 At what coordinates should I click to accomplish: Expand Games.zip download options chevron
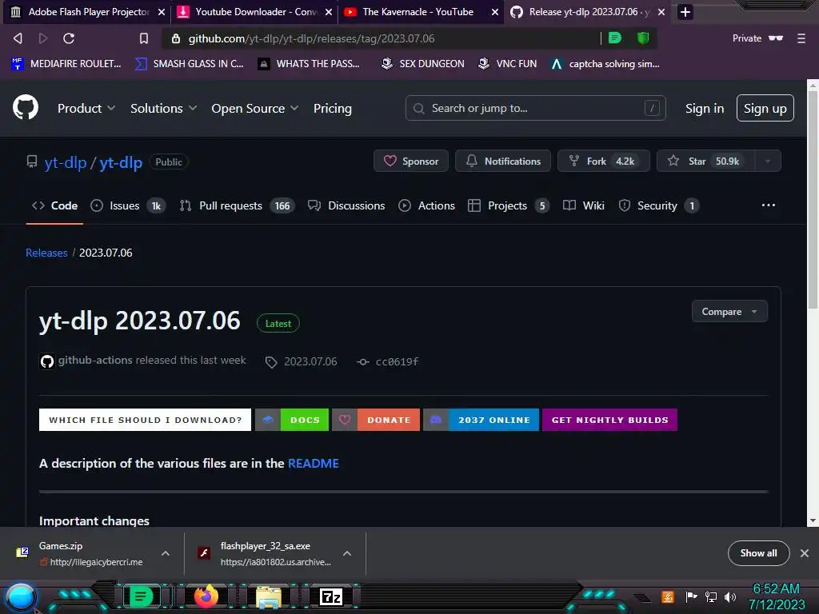pyautogui.click(x=165, y=553)
